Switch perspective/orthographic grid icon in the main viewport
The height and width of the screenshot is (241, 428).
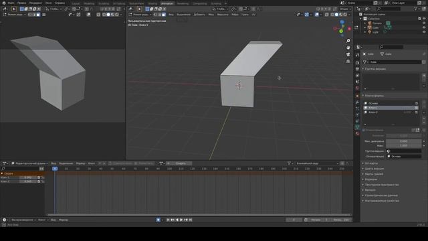click(x=348, y=61)
